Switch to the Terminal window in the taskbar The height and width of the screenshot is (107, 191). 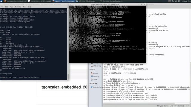pyautogui.click(x=111, y=1)
